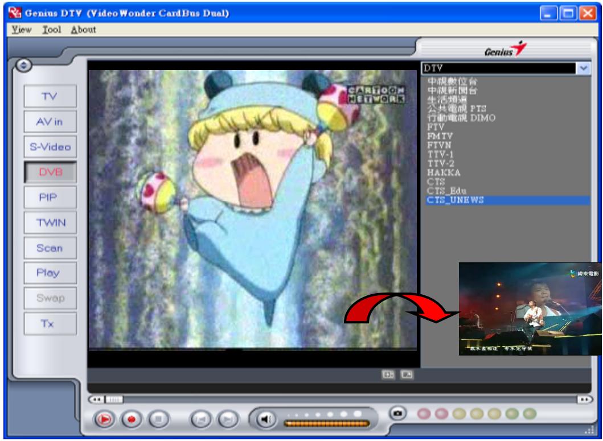Click the Genius logo in header
This screenshot has width=603, height=441.
(505, 50)
